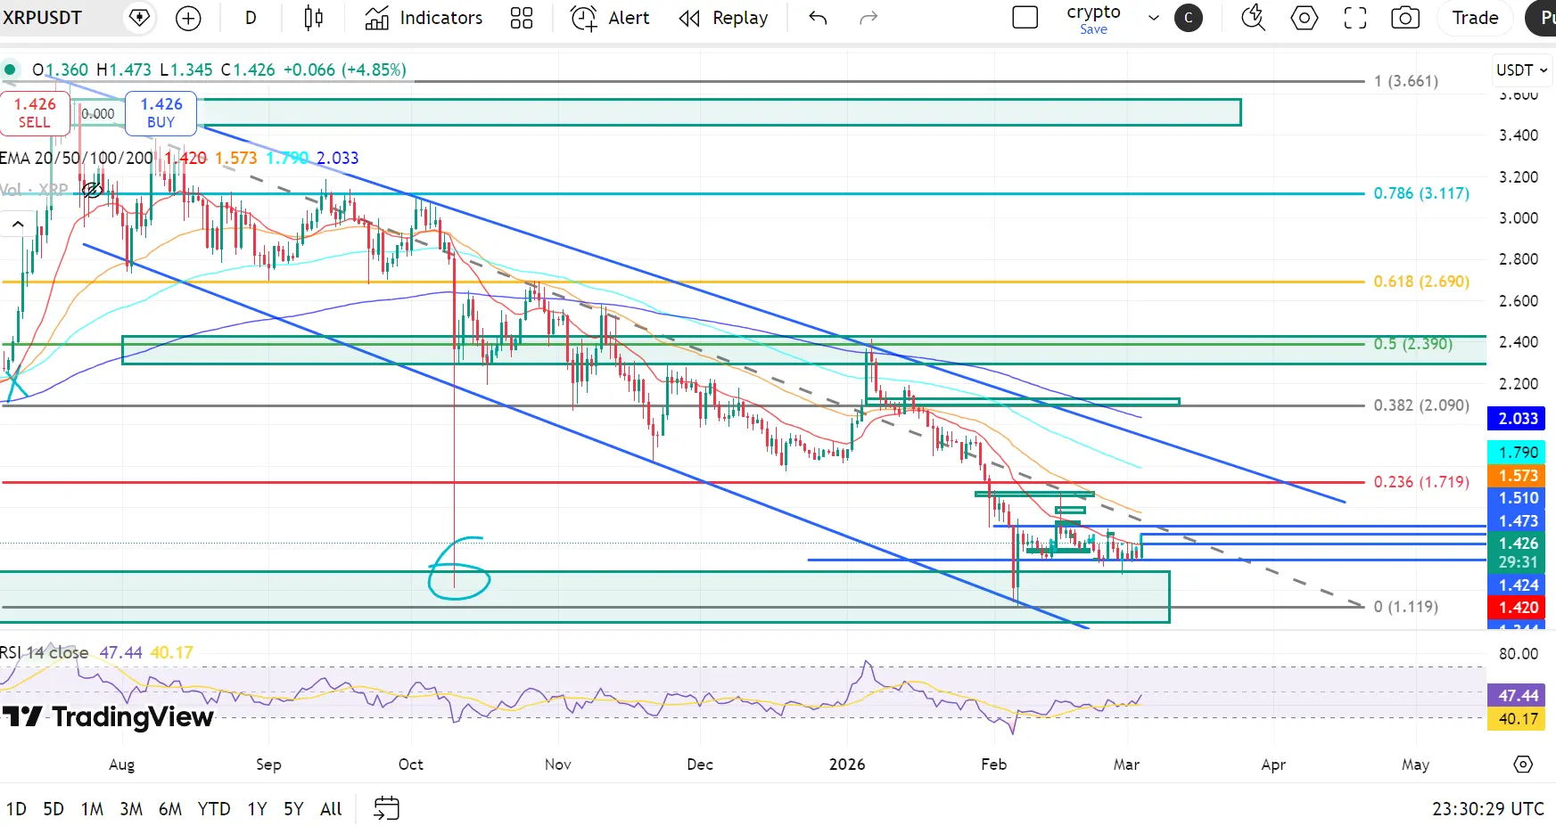Open the quick search icon
The image size is (1556, 826).
point(1253,18)
